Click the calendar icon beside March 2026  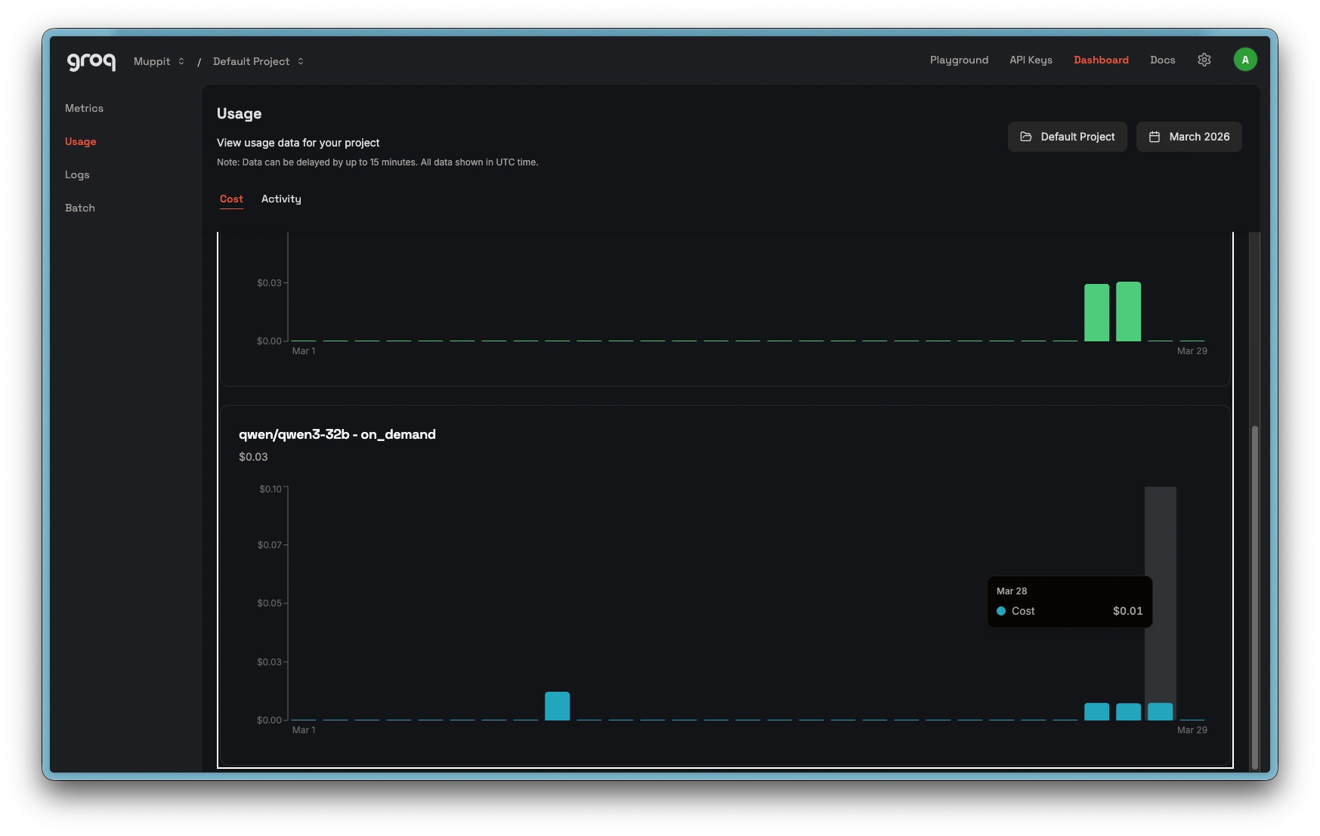pyautogui.click(x=1155, y=137)
